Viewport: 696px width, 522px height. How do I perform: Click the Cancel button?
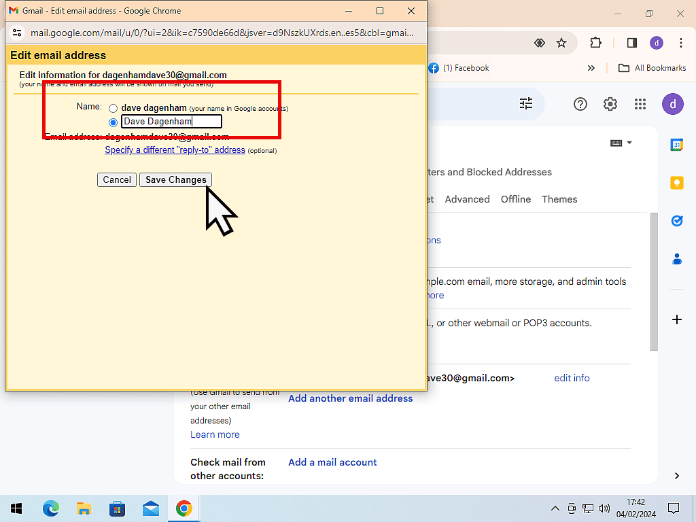[x=117, y=180]
